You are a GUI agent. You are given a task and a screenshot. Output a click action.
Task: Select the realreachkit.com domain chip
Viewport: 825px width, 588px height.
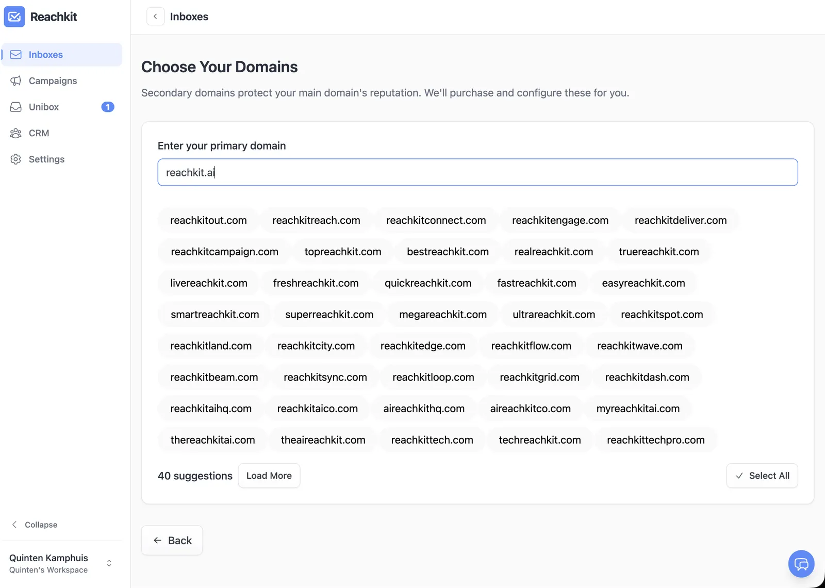coord(554,252)
